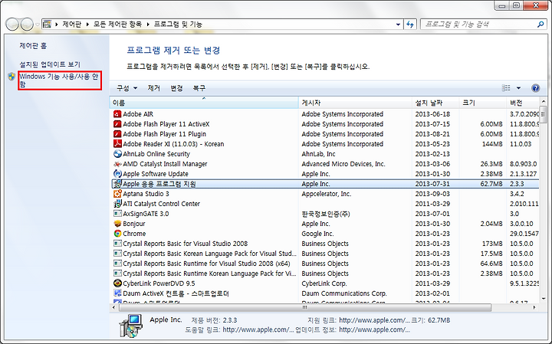Click the view options list icon
The image size is (552, 344).
pyautogui.click(x=506, y=88)
